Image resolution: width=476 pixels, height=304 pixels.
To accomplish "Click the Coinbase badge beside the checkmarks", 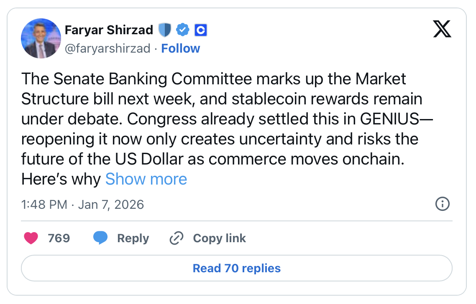I will point(200,30).
